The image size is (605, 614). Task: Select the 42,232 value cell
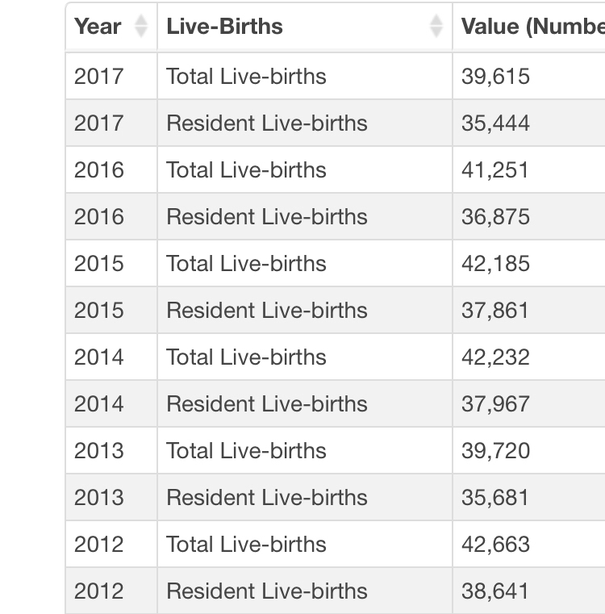[495, 357]
